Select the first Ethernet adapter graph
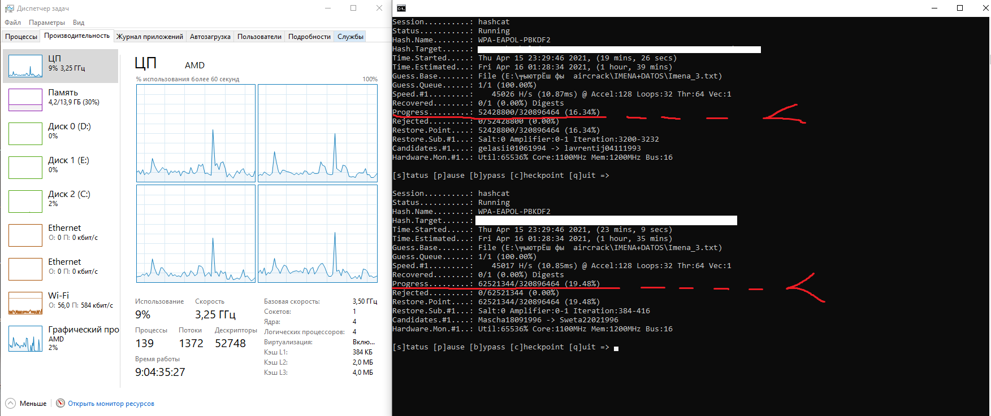Viewport: 991px width, 416px height. 25,235
